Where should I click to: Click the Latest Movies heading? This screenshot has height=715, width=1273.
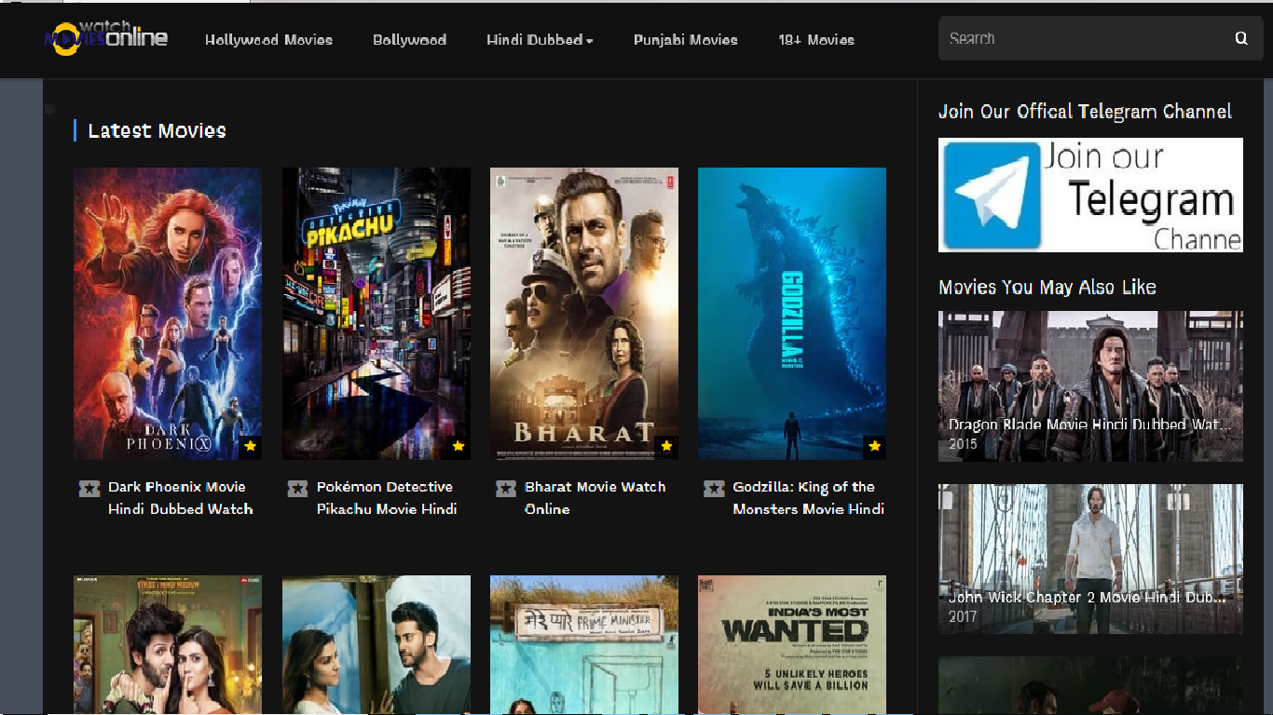(x=157, y=131)
